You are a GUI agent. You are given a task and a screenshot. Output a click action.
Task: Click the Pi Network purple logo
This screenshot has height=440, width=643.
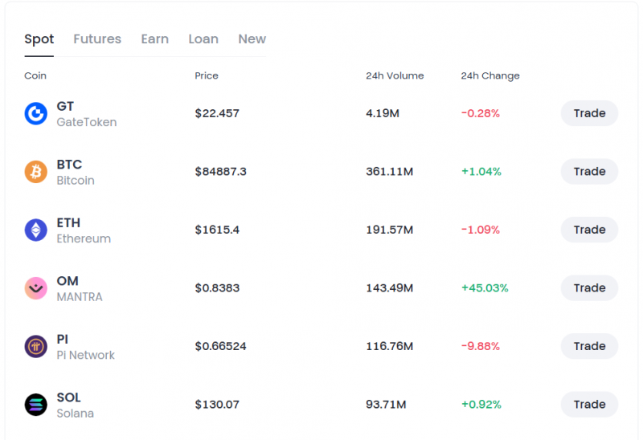coord(36,346)
